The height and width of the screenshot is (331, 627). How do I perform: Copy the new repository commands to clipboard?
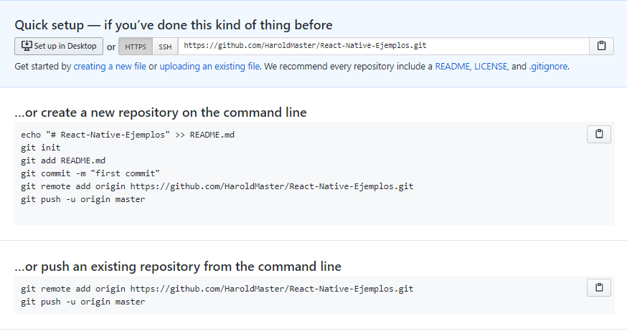pyautogui.click(x=598, y=134)
